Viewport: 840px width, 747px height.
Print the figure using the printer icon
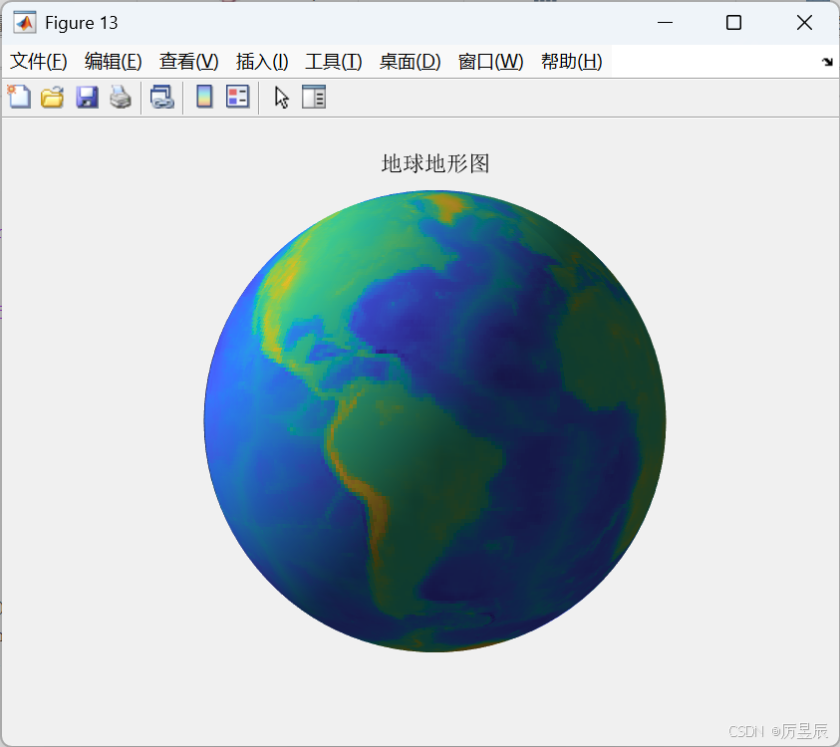pos(121,97)
